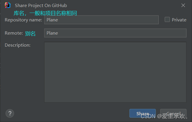Focus the Repository name input field
Screen dimensions: 192x122
[x=101, y=20]
